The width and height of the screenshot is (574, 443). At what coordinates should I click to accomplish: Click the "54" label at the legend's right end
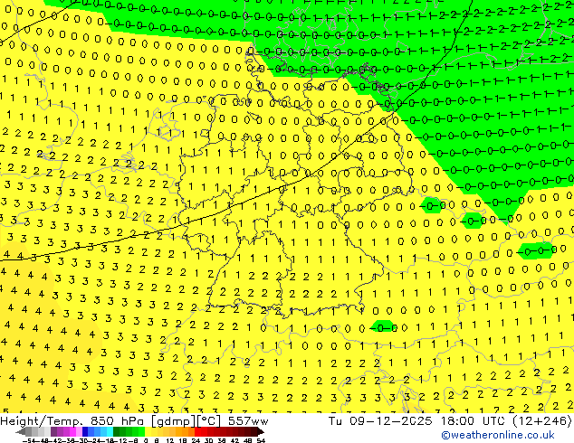pos(261,440)
